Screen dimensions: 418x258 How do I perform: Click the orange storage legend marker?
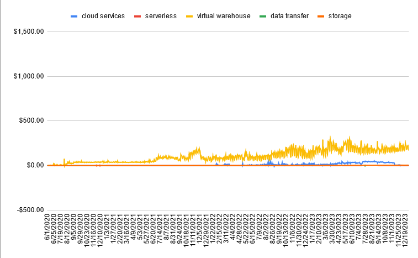pos(320,16)
